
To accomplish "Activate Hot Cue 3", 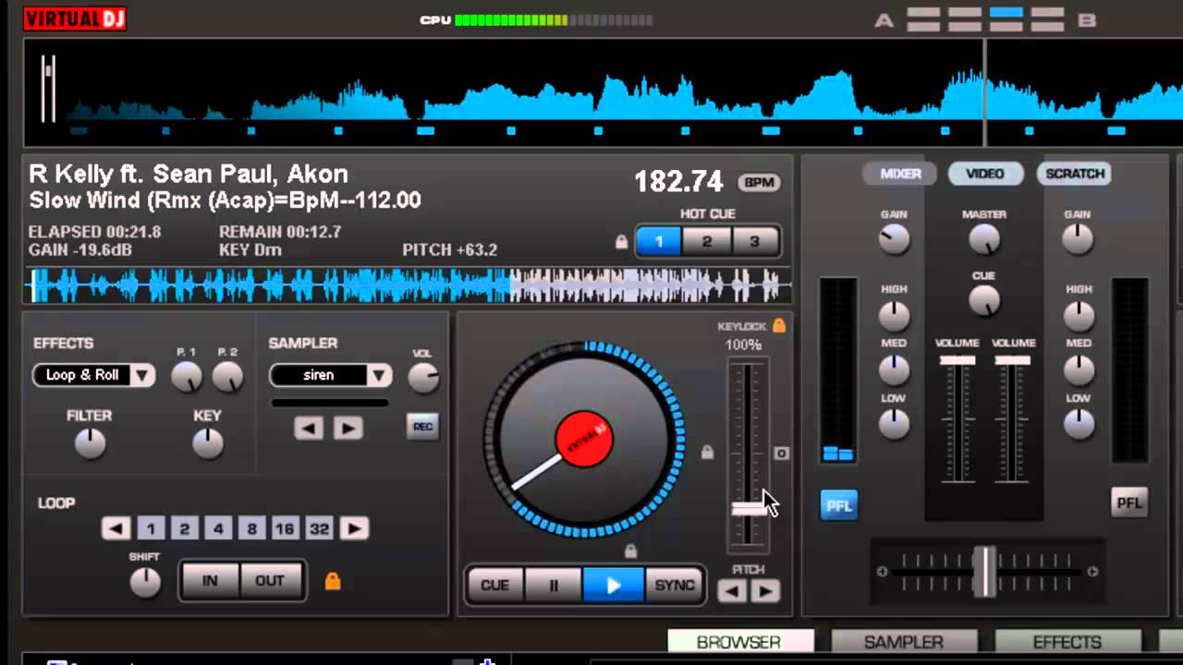I will click(755, 242).
